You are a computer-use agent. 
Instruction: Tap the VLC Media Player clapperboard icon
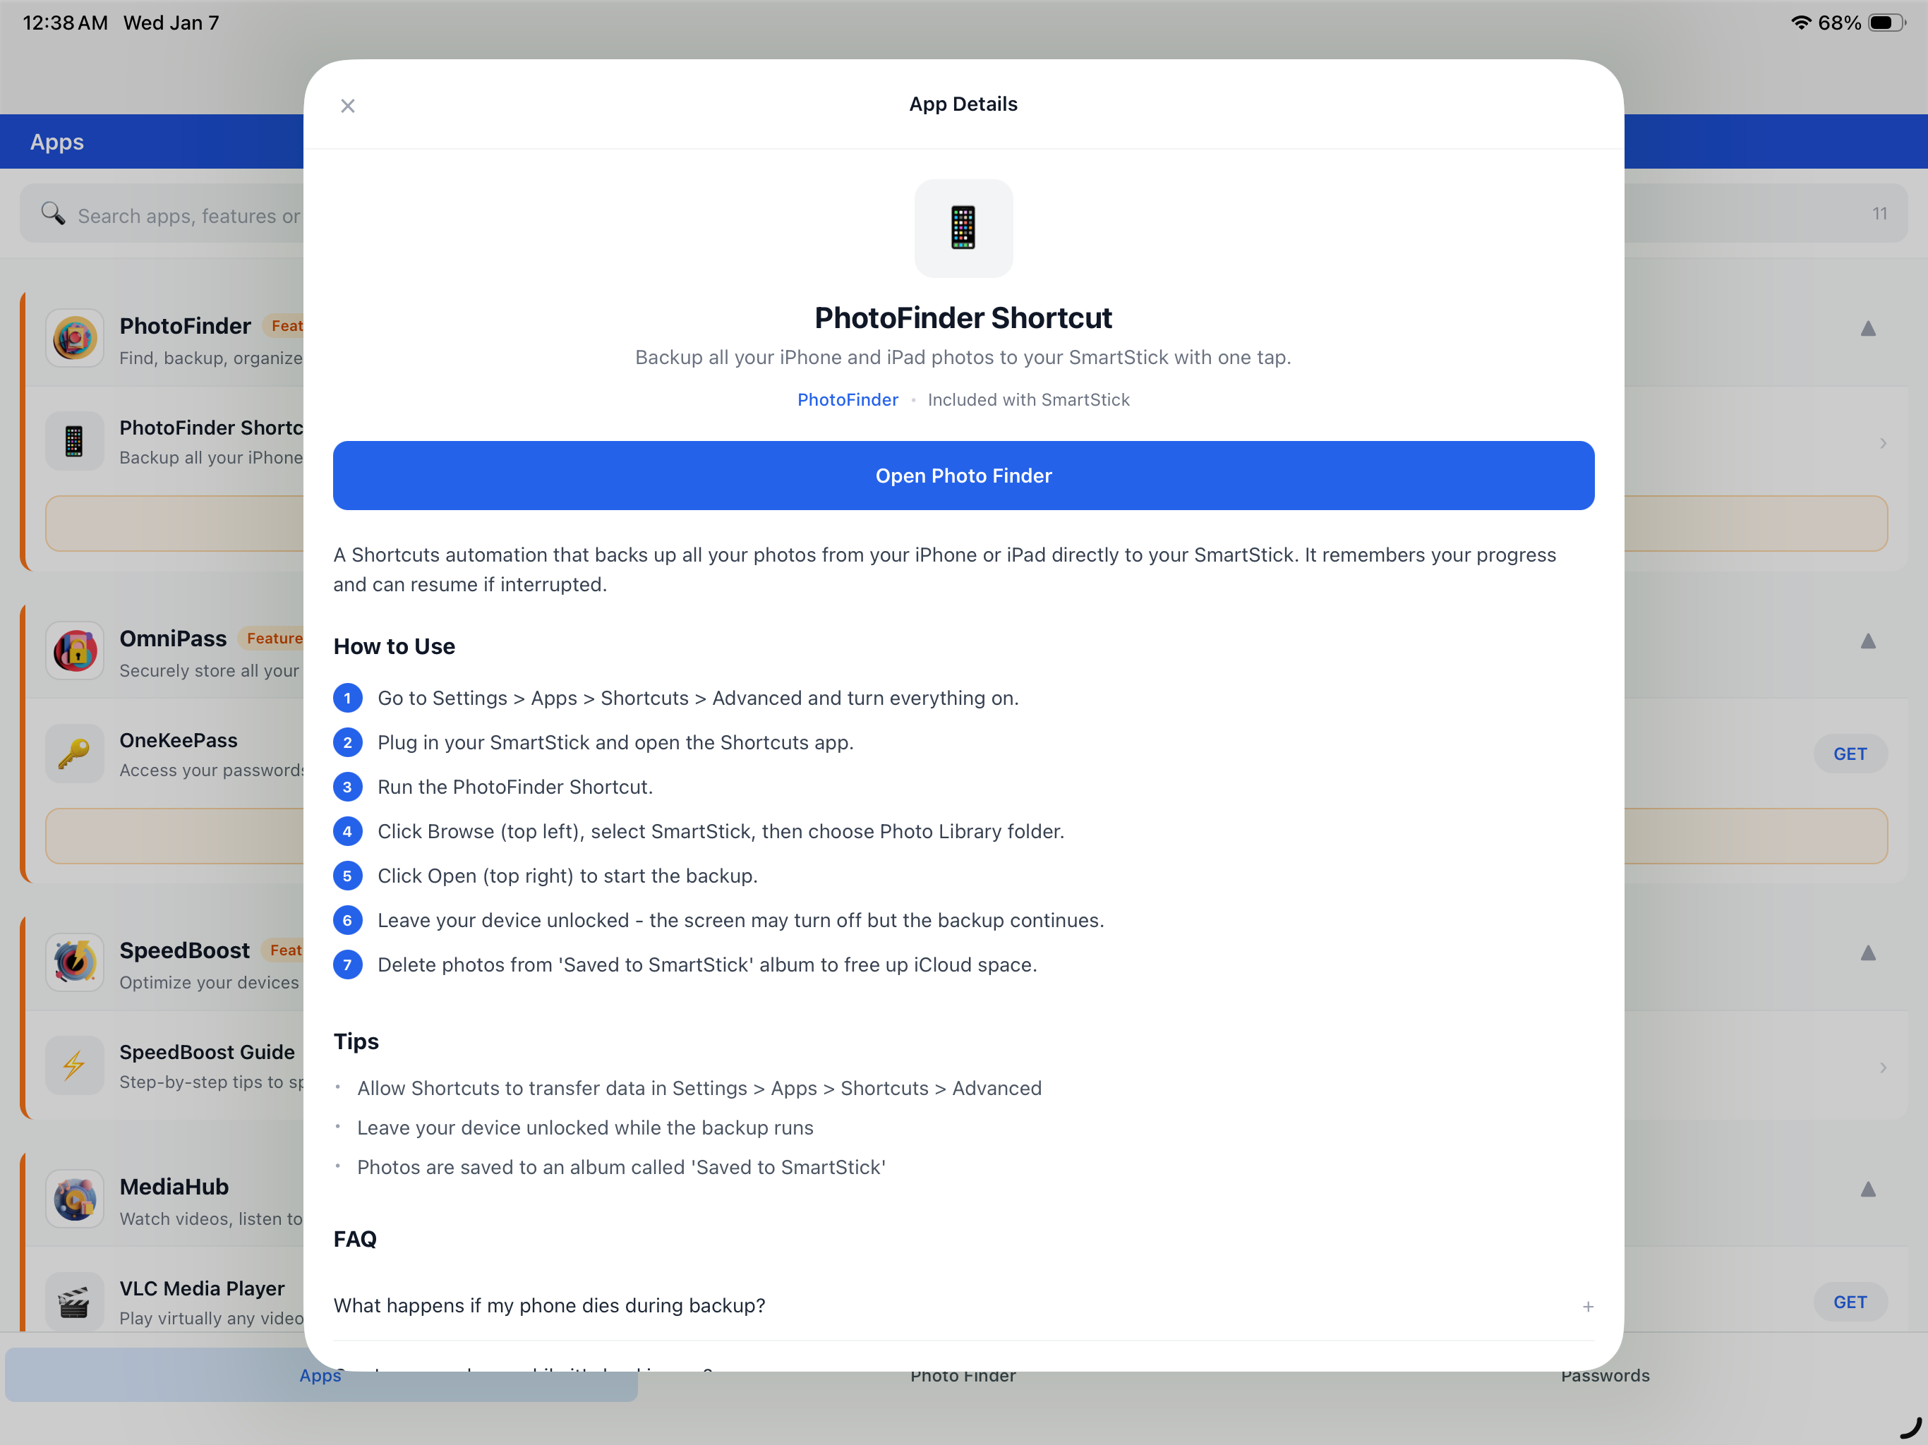[74, 1302]
